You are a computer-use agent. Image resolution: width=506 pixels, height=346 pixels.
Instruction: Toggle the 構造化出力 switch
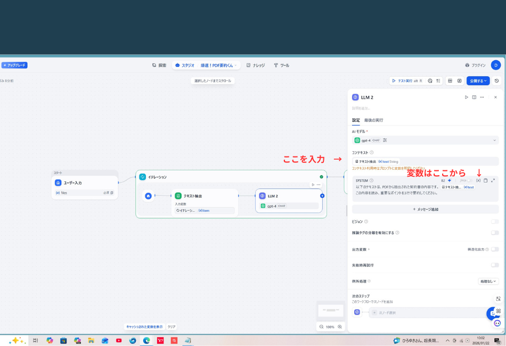coord(495,249)
